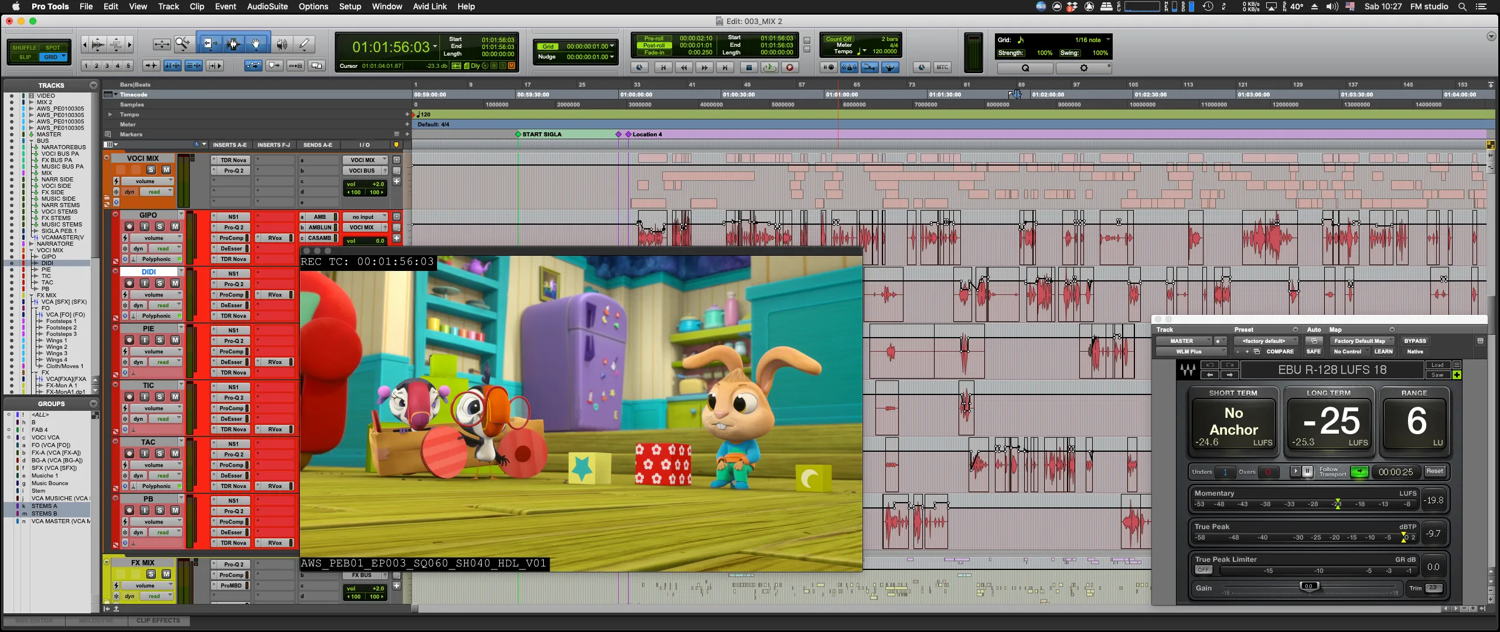Select the Grabber hand tool
This screenshot has width=1500, height=632.
(x=256, y=44)
